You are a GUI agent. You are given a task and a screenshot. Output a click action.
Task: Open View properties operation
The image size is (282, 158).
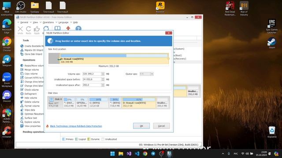[30, 126]
